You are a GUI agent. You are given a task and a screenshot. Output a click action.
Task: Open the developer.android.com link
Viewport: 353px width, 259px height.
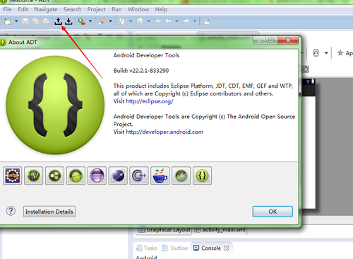164,132
